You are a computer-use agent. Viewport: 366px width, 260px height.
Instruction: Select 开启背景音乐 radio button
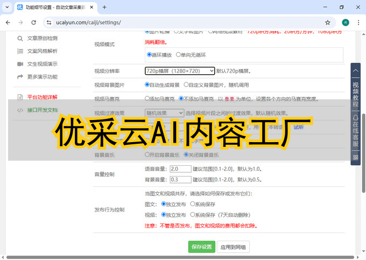147,154
